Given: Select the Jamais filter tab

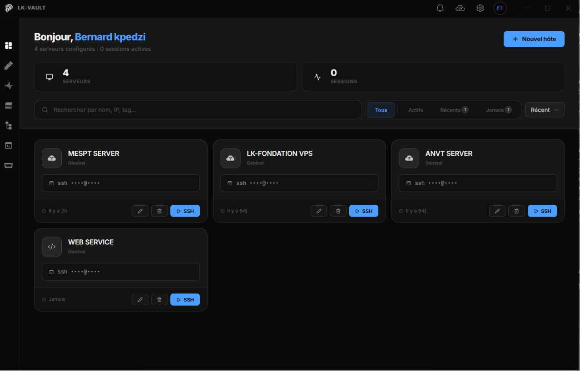Looking at the screenshot, I should click(x=499, y=110).
